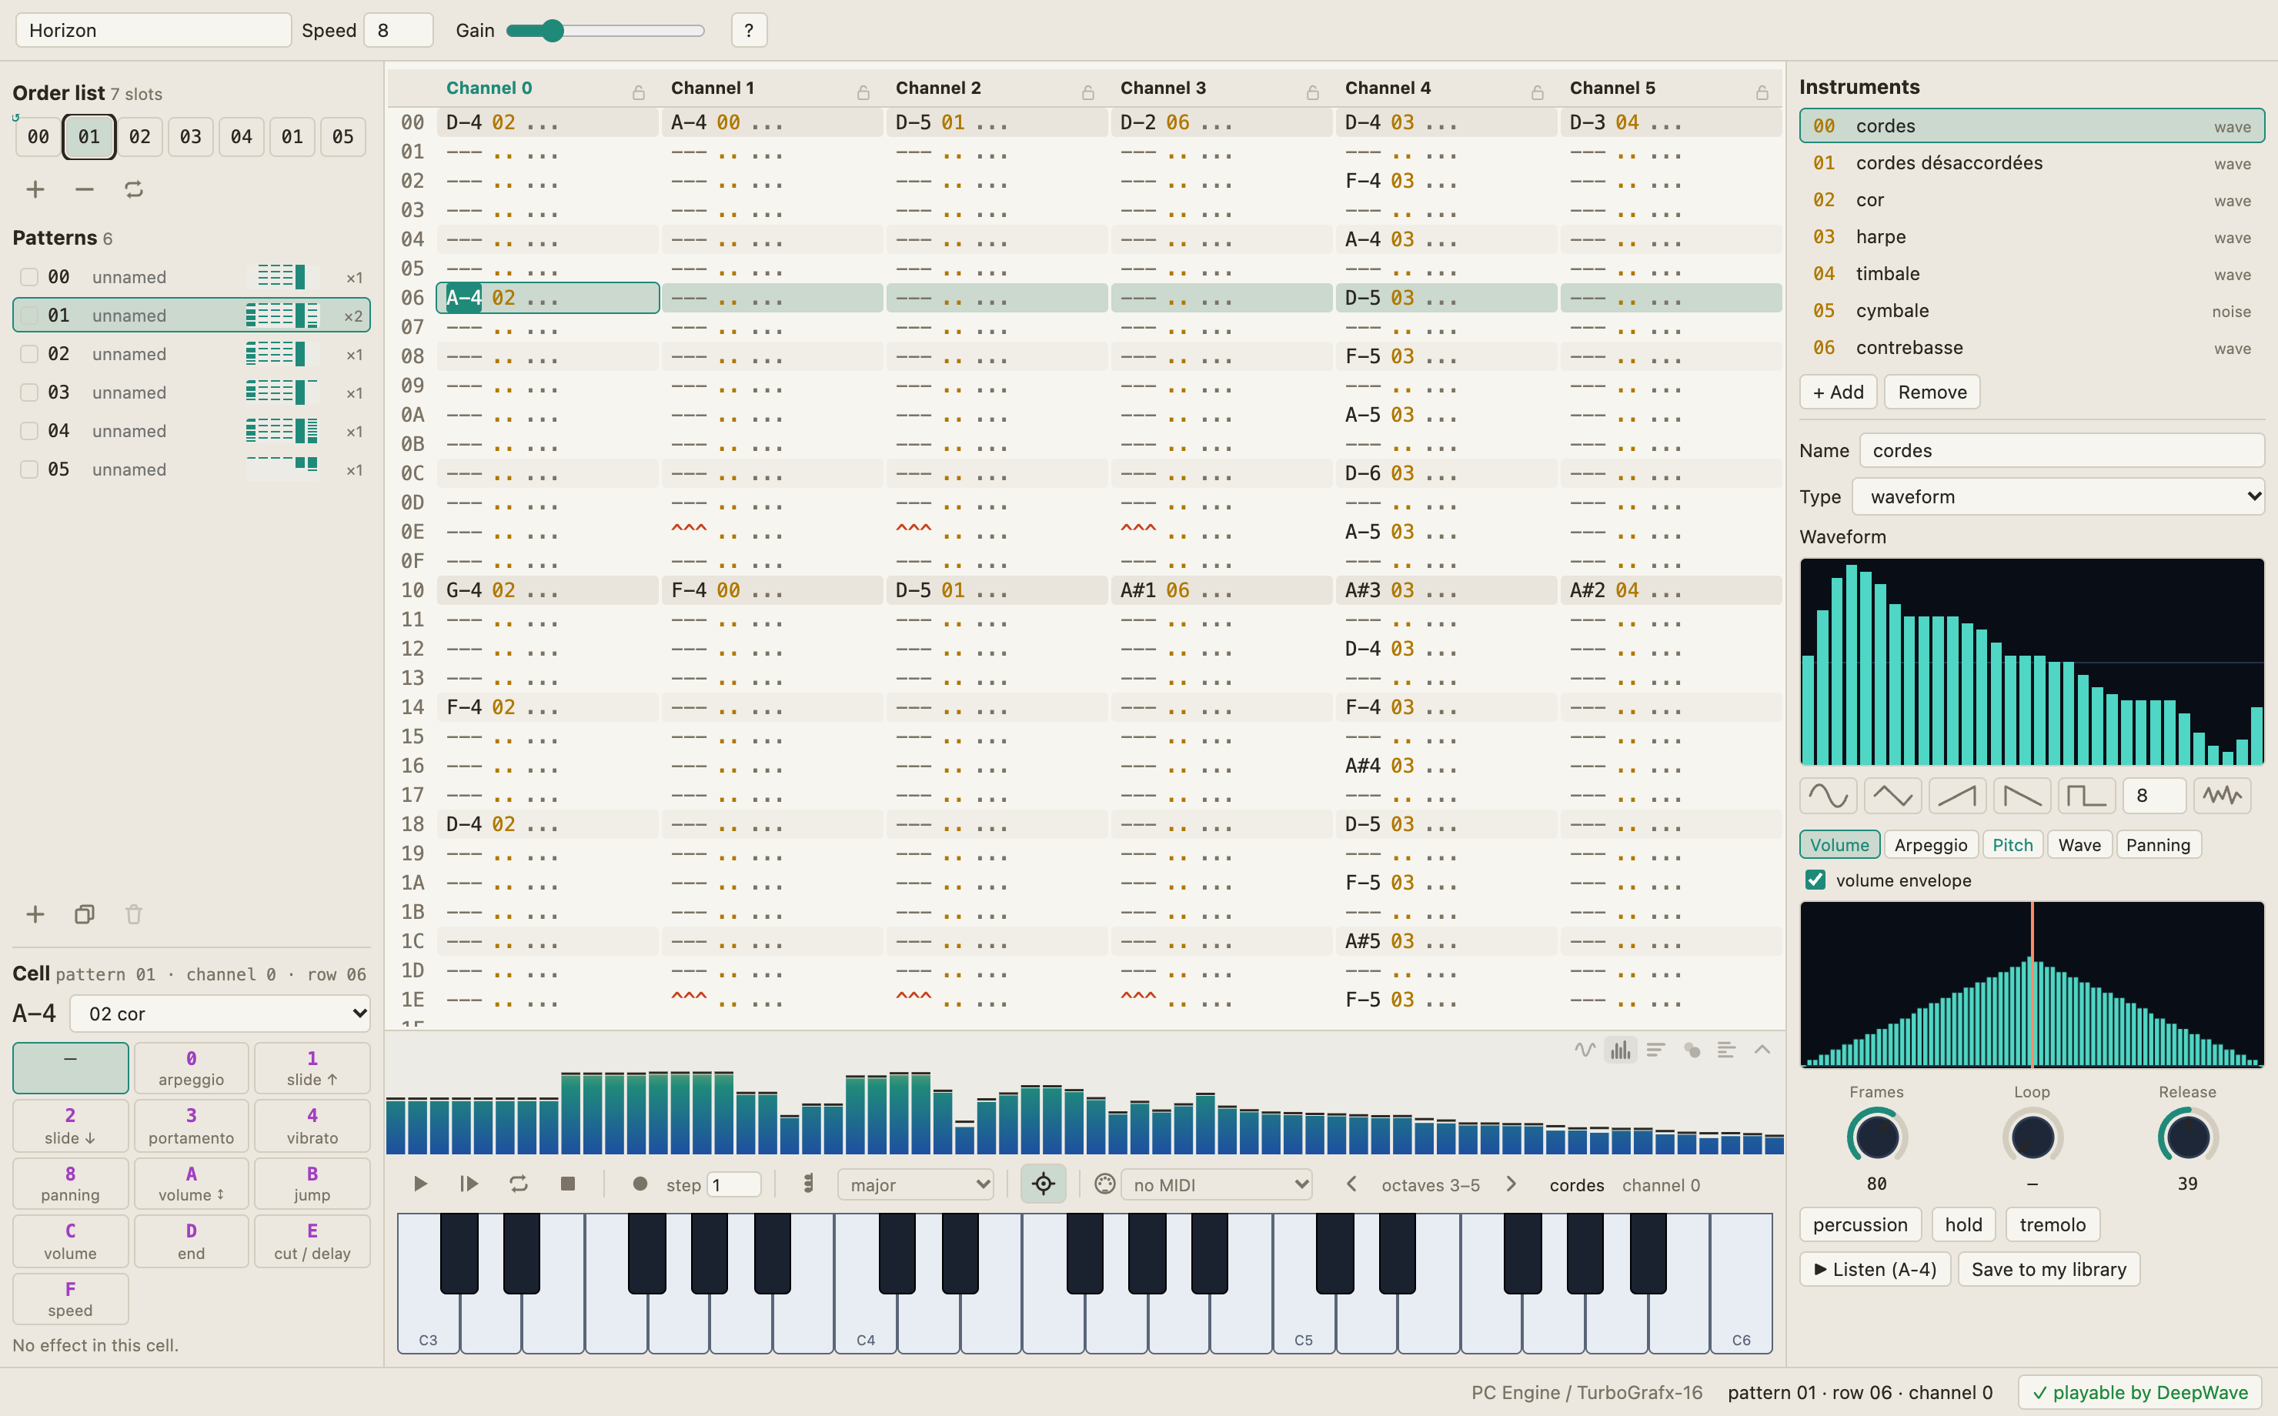The image size is (2278, 1416).
Task: Click the Remove instrument button
Action: pos(1932,392)
